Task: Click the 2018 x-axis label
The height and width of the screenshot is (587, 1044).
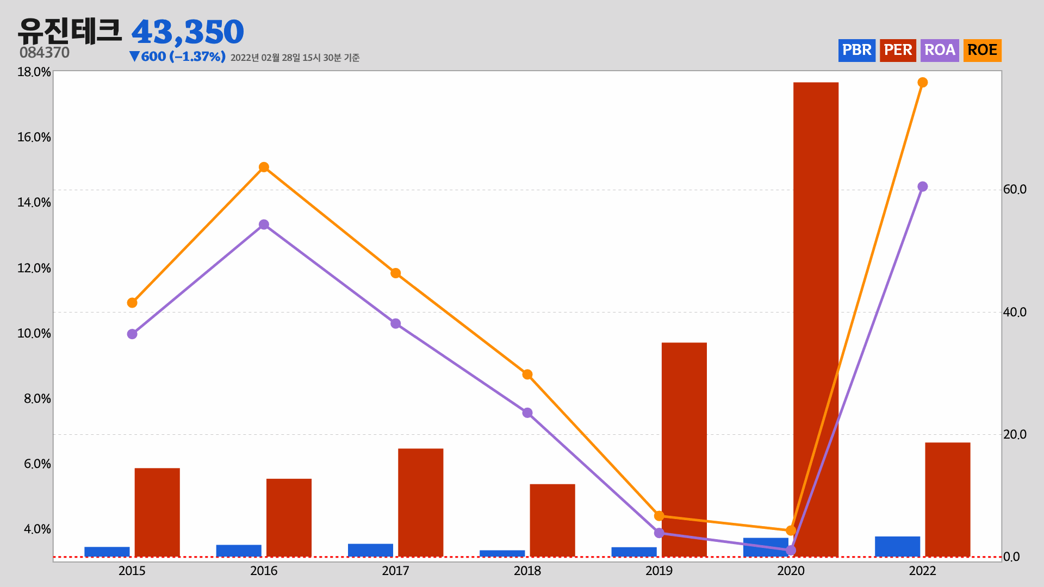Action: [x=527, y=571]
